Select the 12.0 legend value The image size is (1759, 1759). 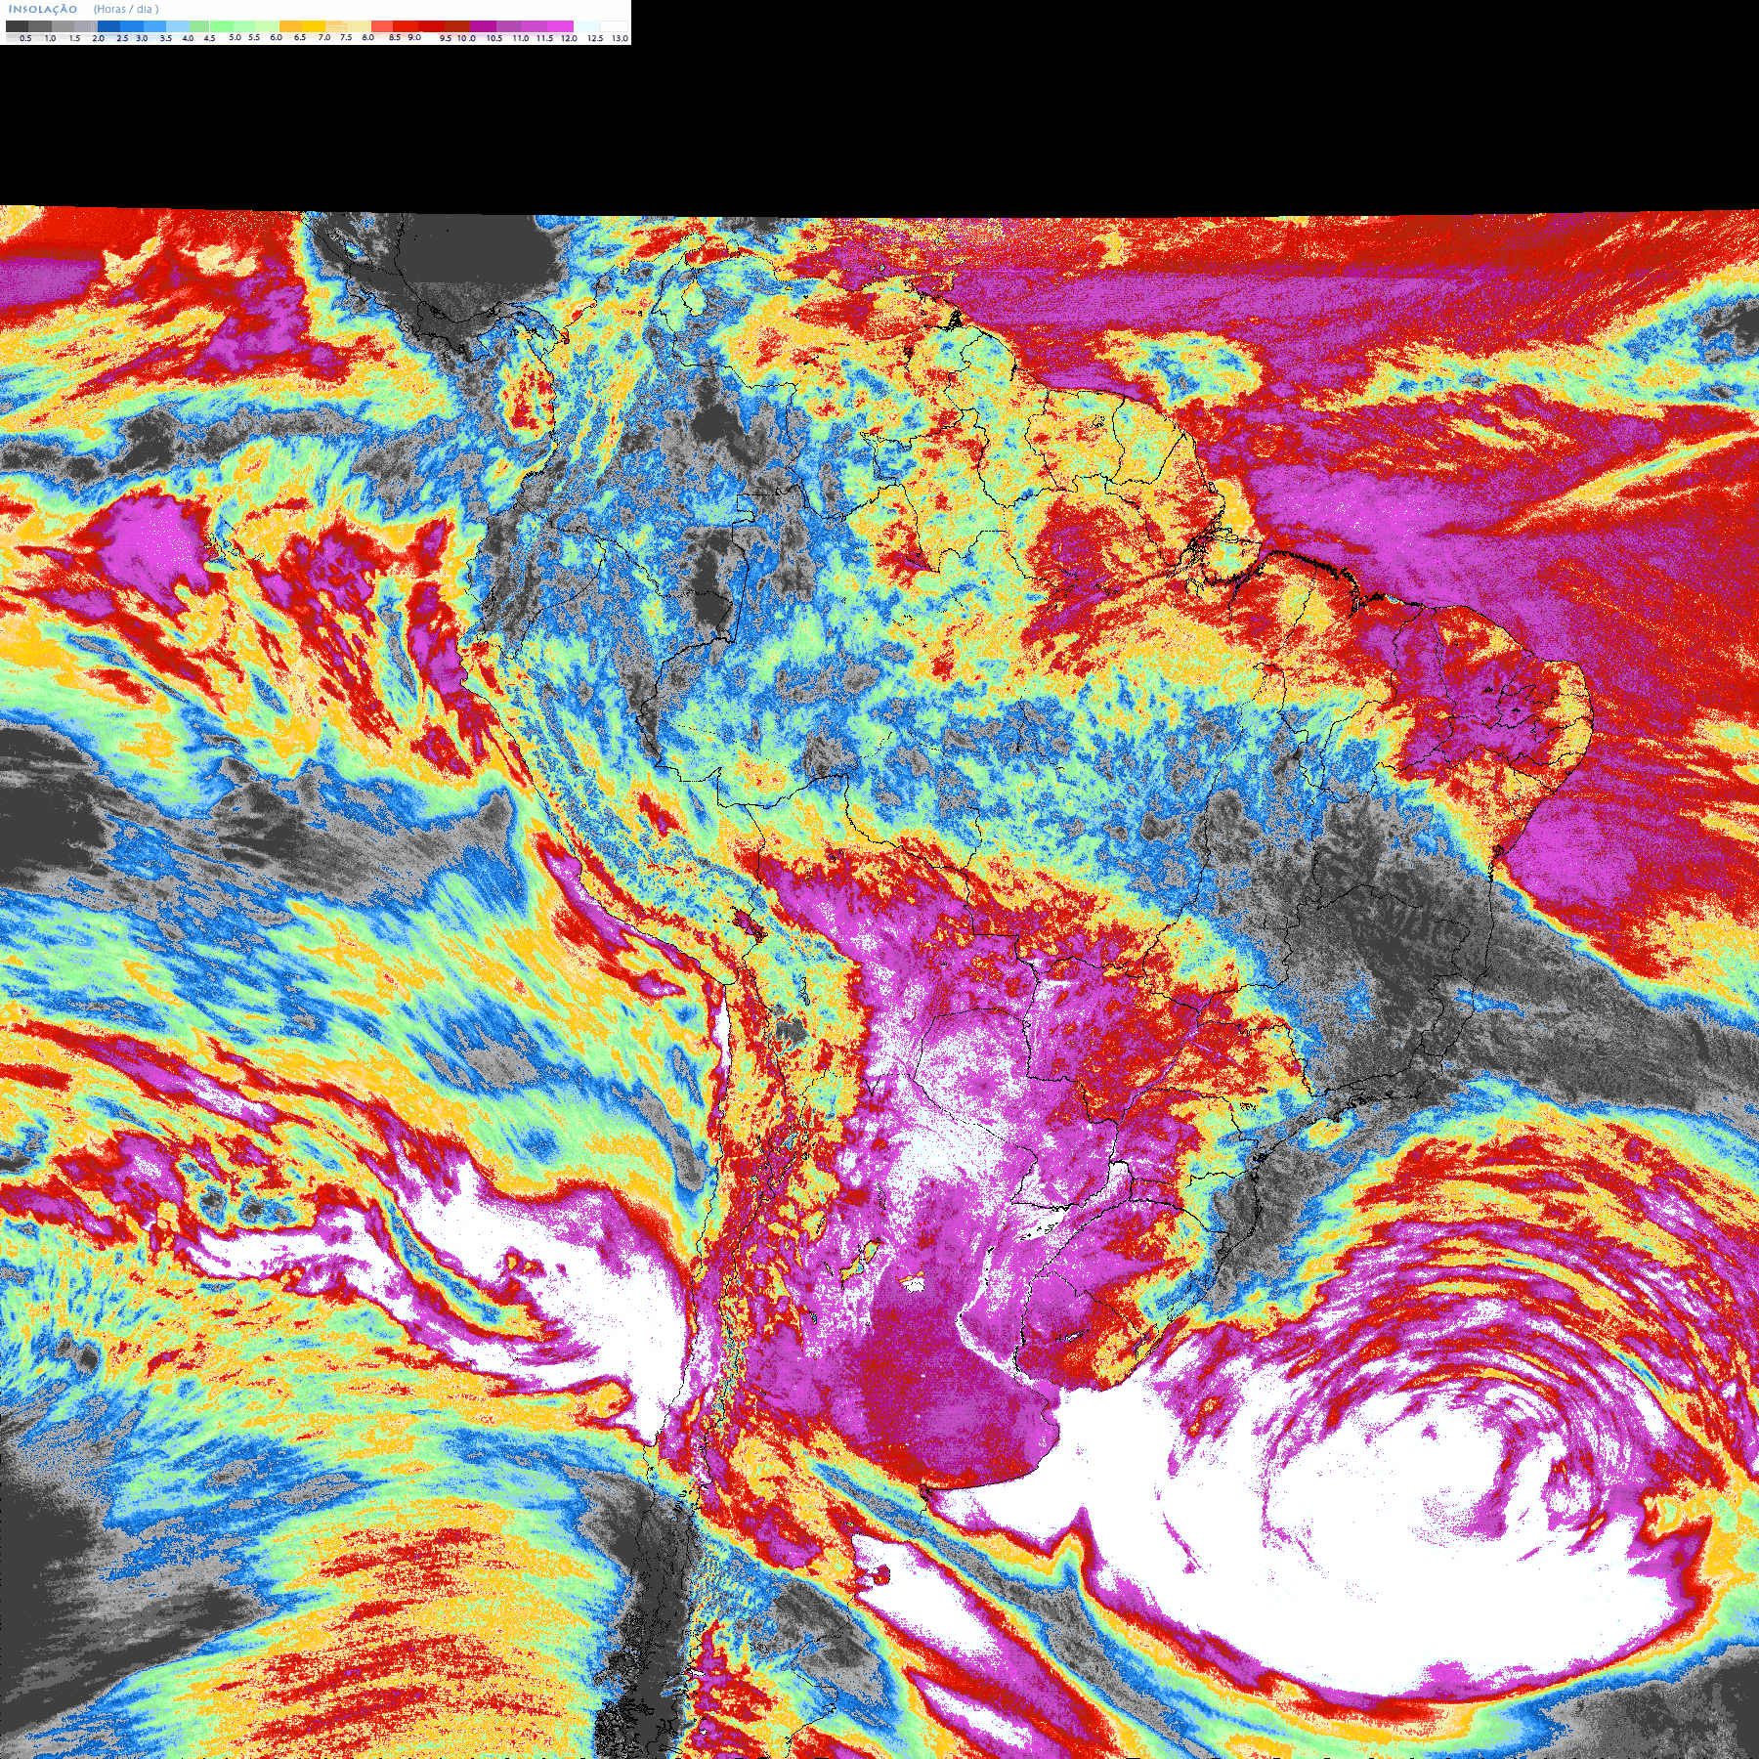tap(569, 38)
